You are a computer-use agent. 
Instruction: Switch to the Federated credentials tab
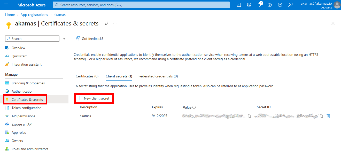point(158,76)
